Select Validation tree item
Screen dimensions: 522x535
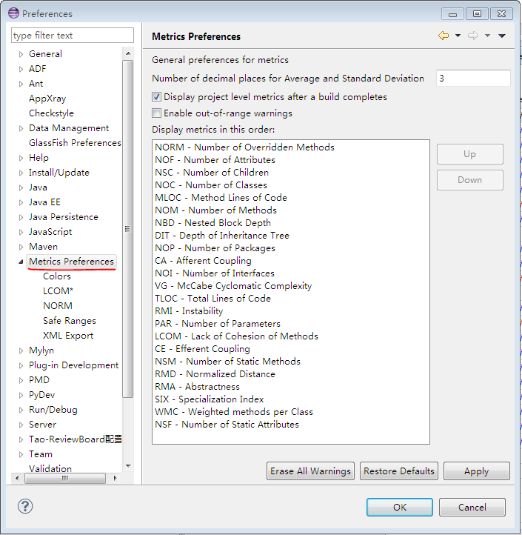pyautogui.click(x=50, y=468)
